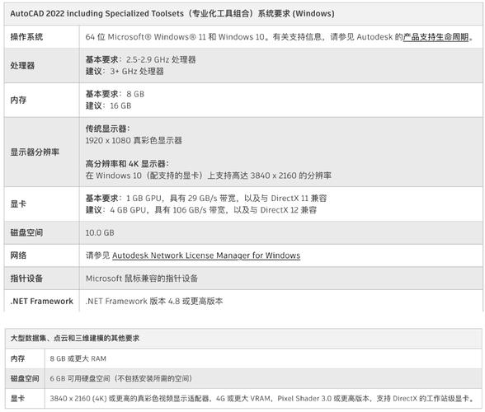Click the 4 GB GPU 106 GB/s line

point(201,210)
